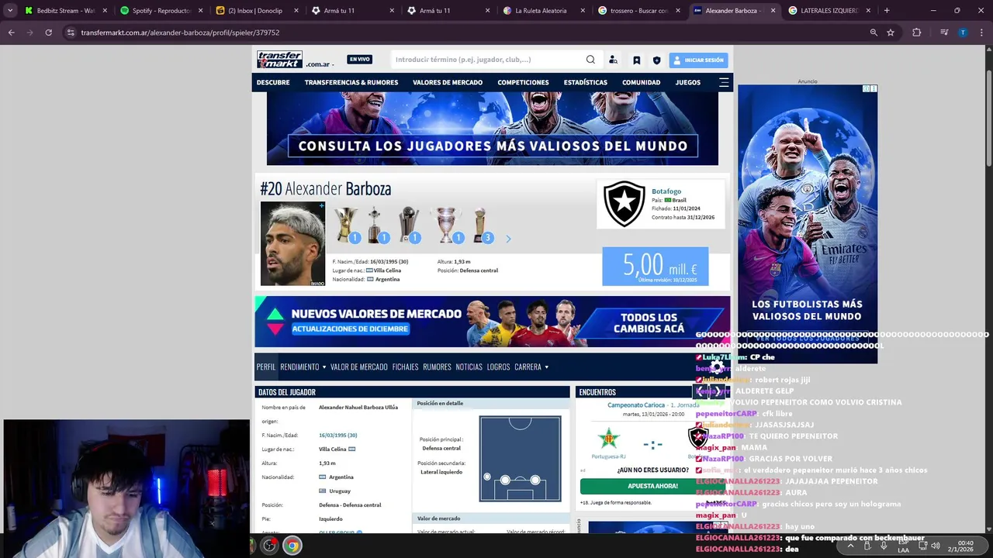
Task: Expand the trophies list with the blue chevron
Action: 508,239
